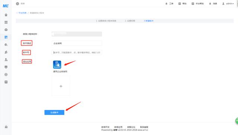
Task: Click the www.w7.cc footer text
Action: click(143, 130)
